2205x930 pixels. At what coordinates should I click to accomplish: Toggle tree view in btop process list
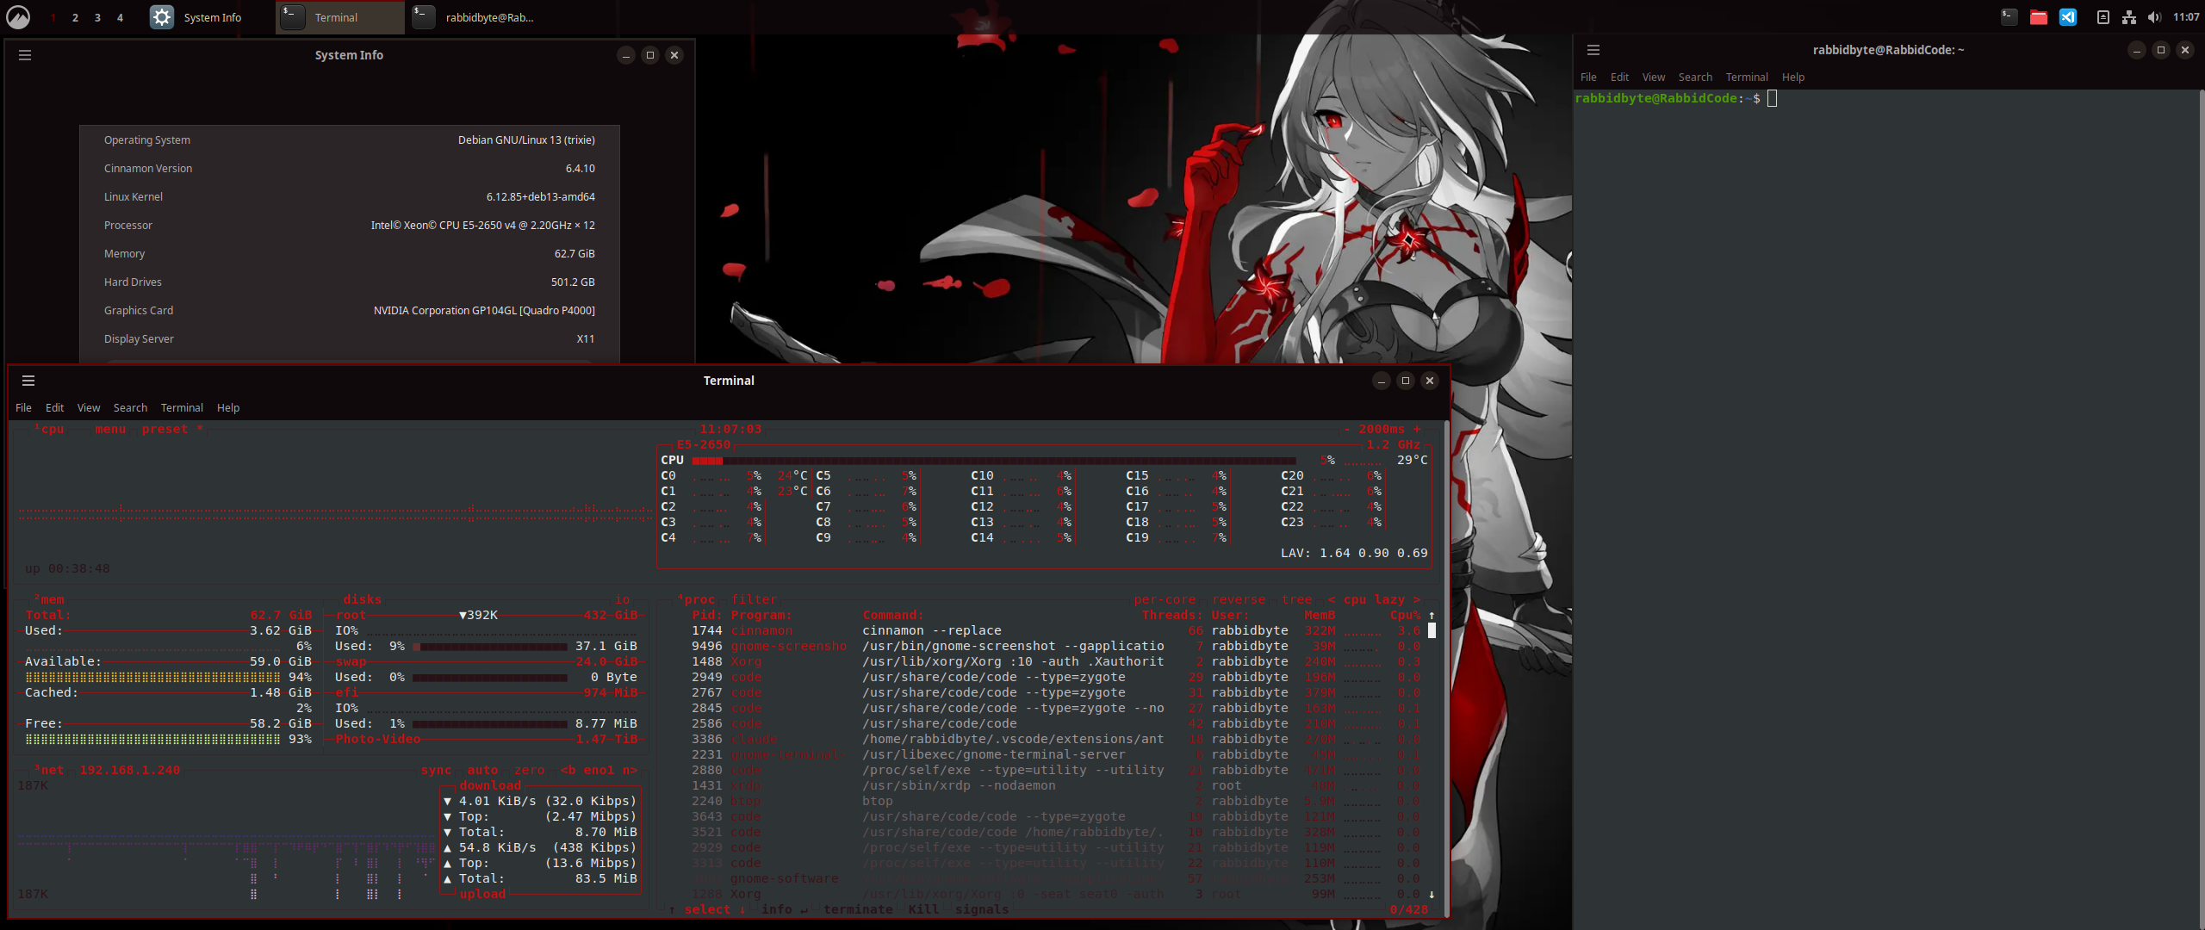[1297, 599]
